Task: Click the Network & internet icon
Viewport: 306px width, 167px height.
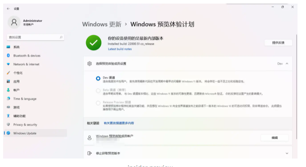Action: pyautogui.click(x=8, y=64)
